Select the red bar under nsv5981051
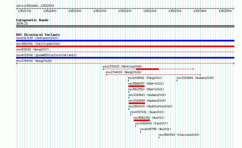 click(142, 120)
